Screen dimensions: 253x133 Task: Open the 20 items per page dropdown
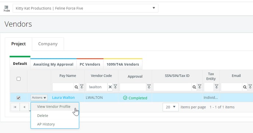tap(171, 107)
